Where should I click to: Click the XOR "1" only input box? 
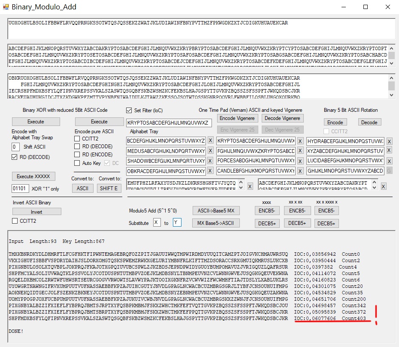click(20, 188)
